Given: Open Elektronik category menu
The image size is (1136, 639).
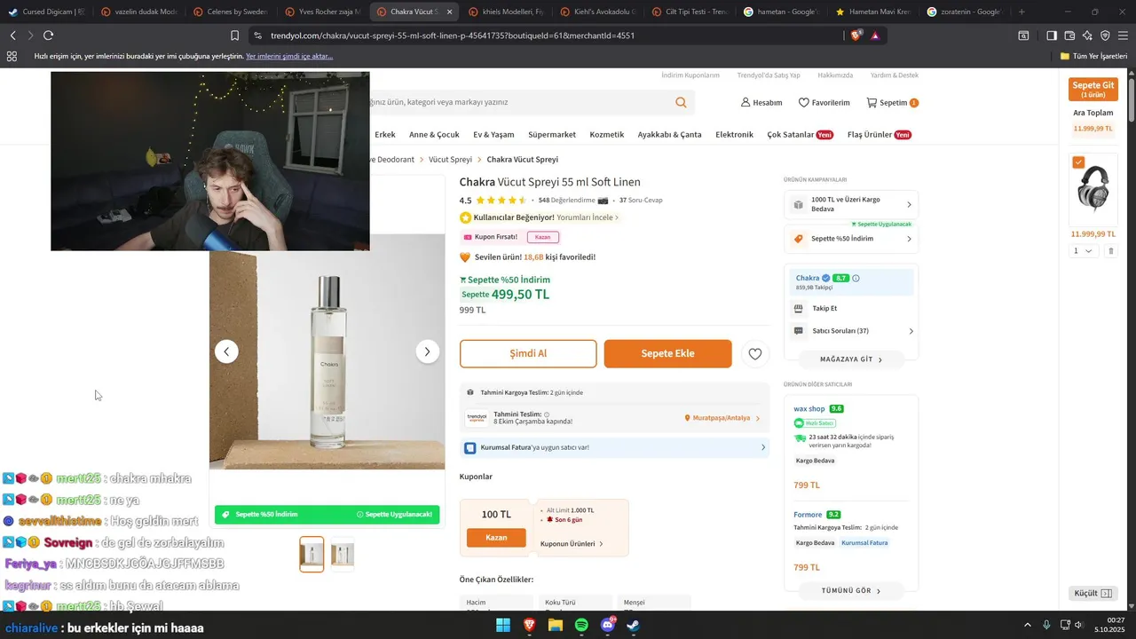Looking at the screenshot, I should tap(734, 135).
